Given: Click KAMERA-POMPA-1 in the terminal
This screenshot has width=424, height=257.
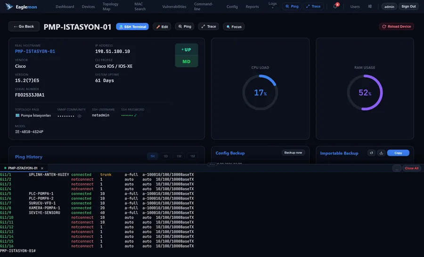Looking at the screenshot, I should coord(44,208).
